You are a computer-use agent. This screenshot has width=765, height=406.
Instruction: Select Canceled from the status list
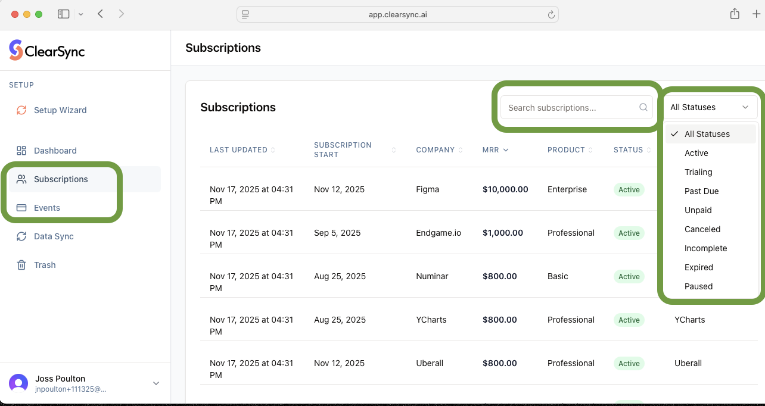coord(702,229)
